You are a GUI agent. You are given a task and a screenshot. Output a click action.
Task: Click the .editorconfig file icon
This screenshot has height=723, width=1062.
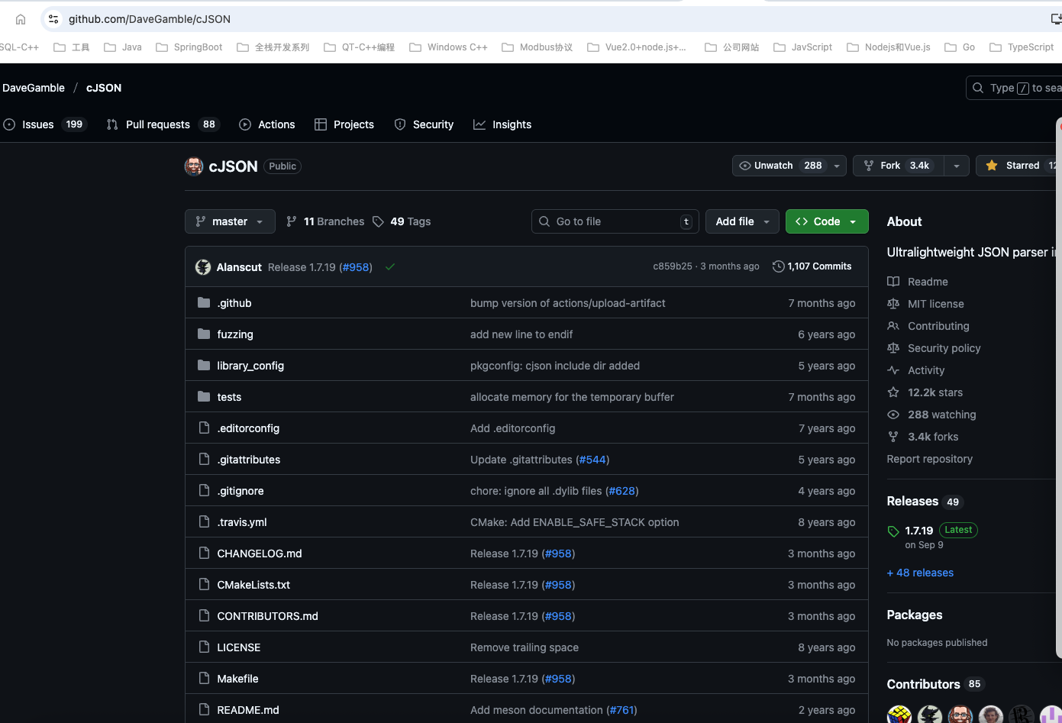pyautogui.click(x=204, y=428)
